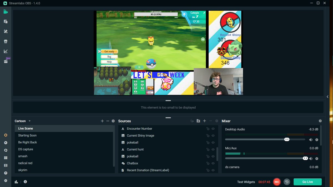The width and height of the screenshot is (333, 187).
Task: Open the Dashboard chart icon
Action: tap(6, 51)
